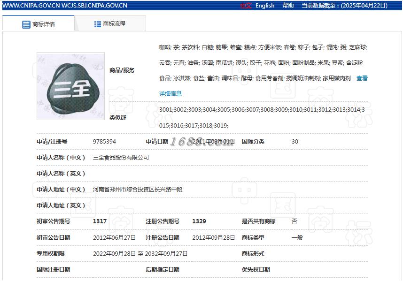Click the 申请人地址（中文） label
The image size is (403, 281).
click(61, 190)
